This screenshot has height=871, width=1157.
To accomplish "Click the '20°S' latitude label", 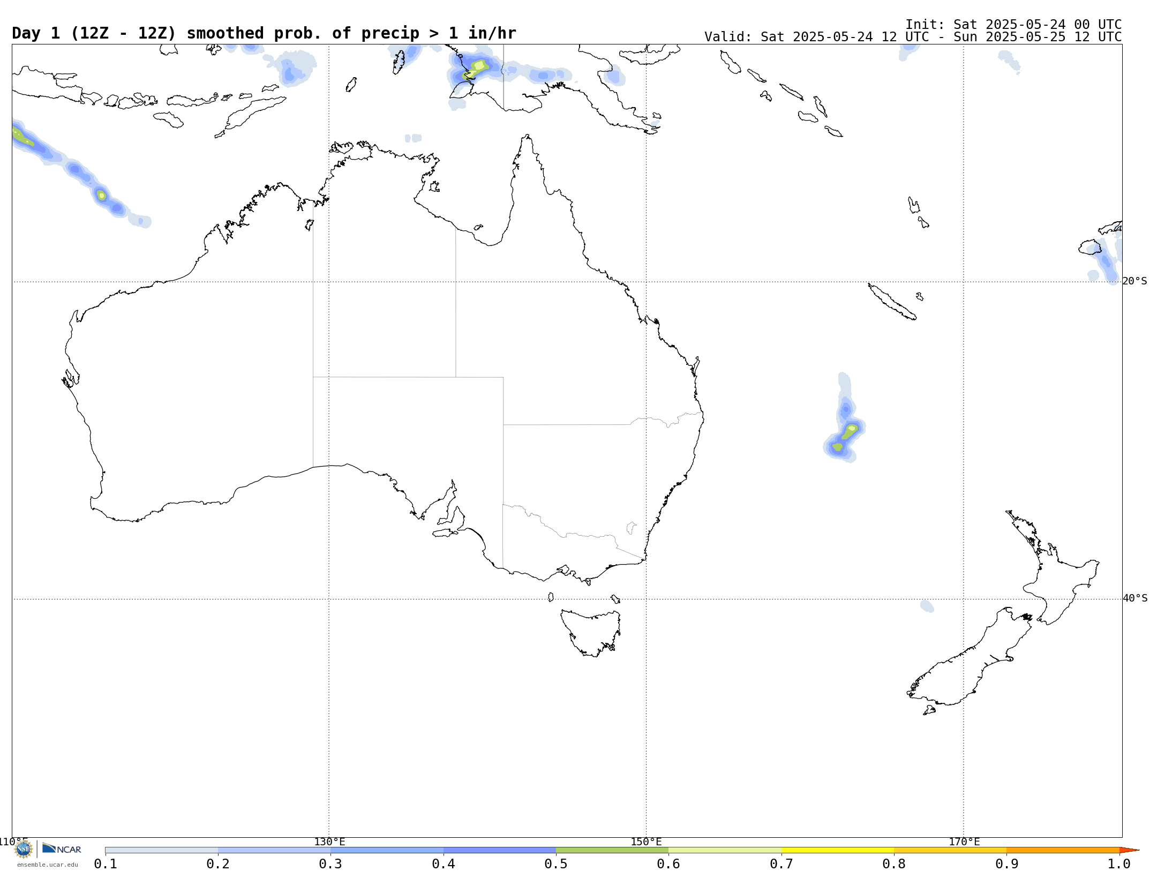I will coord(1135,281).
